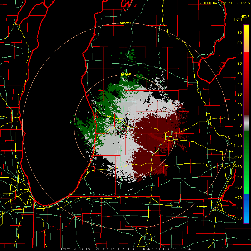Click the -50 value on the velocity scale
Viewport: 251px width, 251px height.
(x=238, y=177)
